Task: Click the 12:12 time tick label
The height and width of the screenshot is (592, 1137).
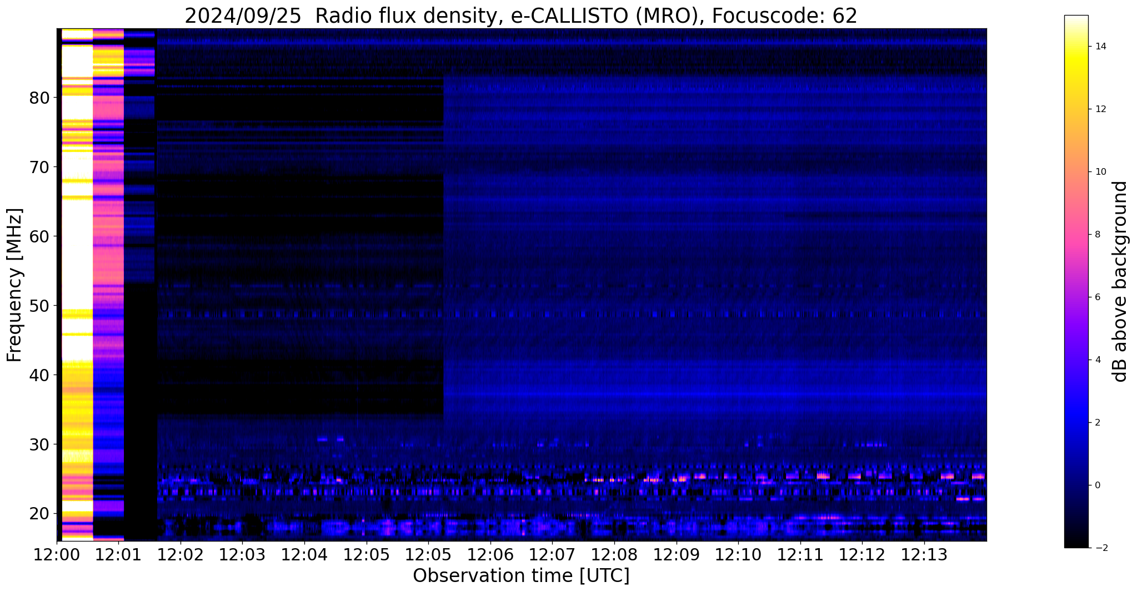Action: click(x=861, y=554)
